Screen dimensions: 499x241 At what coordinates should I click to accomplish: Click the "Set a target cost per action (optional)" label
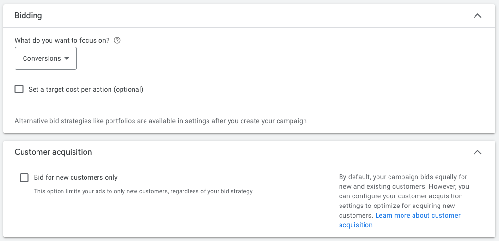[x=85, y=89]
